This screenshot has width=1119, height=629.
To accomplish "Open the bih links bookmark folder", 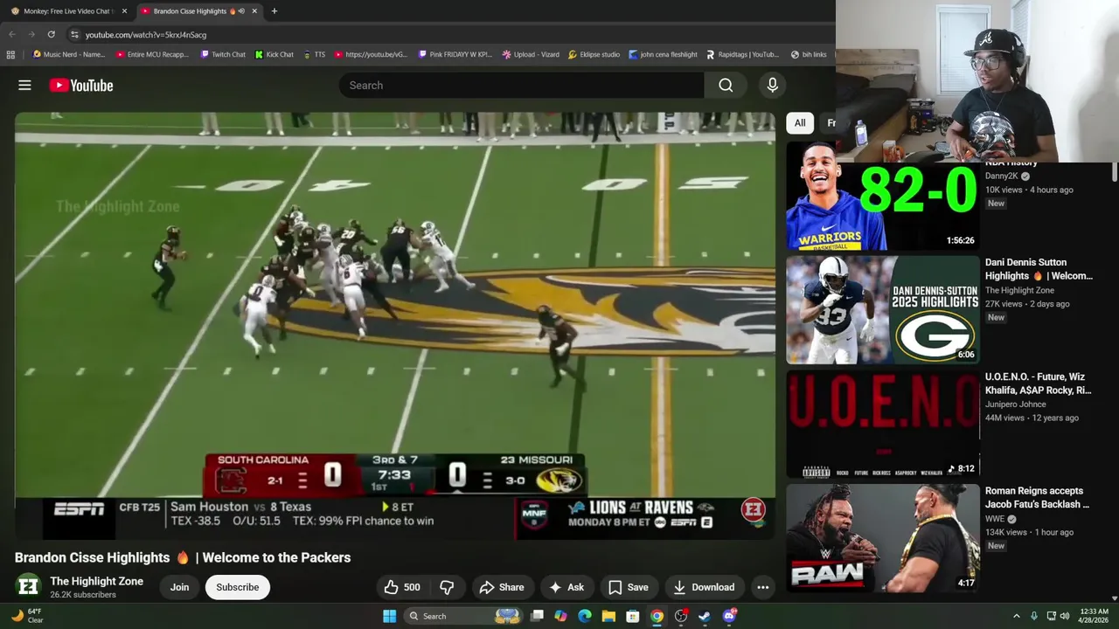I will [809, 54].
